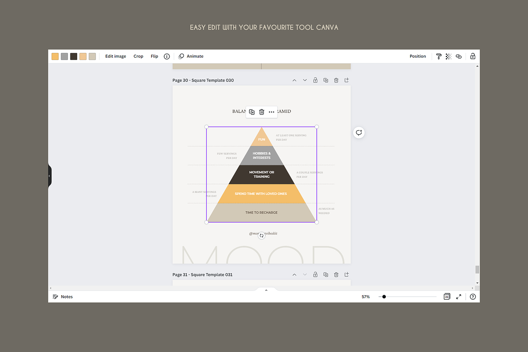Screen dimensions: 528x352
Task: Add a new page after Page 31
Action: pyautogui.click(x=347, y=275)
